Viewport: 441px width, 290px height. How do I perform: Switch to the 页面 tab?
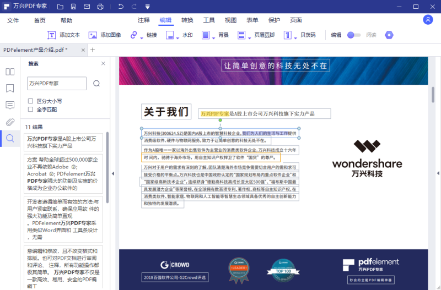[x=296, y=20]
